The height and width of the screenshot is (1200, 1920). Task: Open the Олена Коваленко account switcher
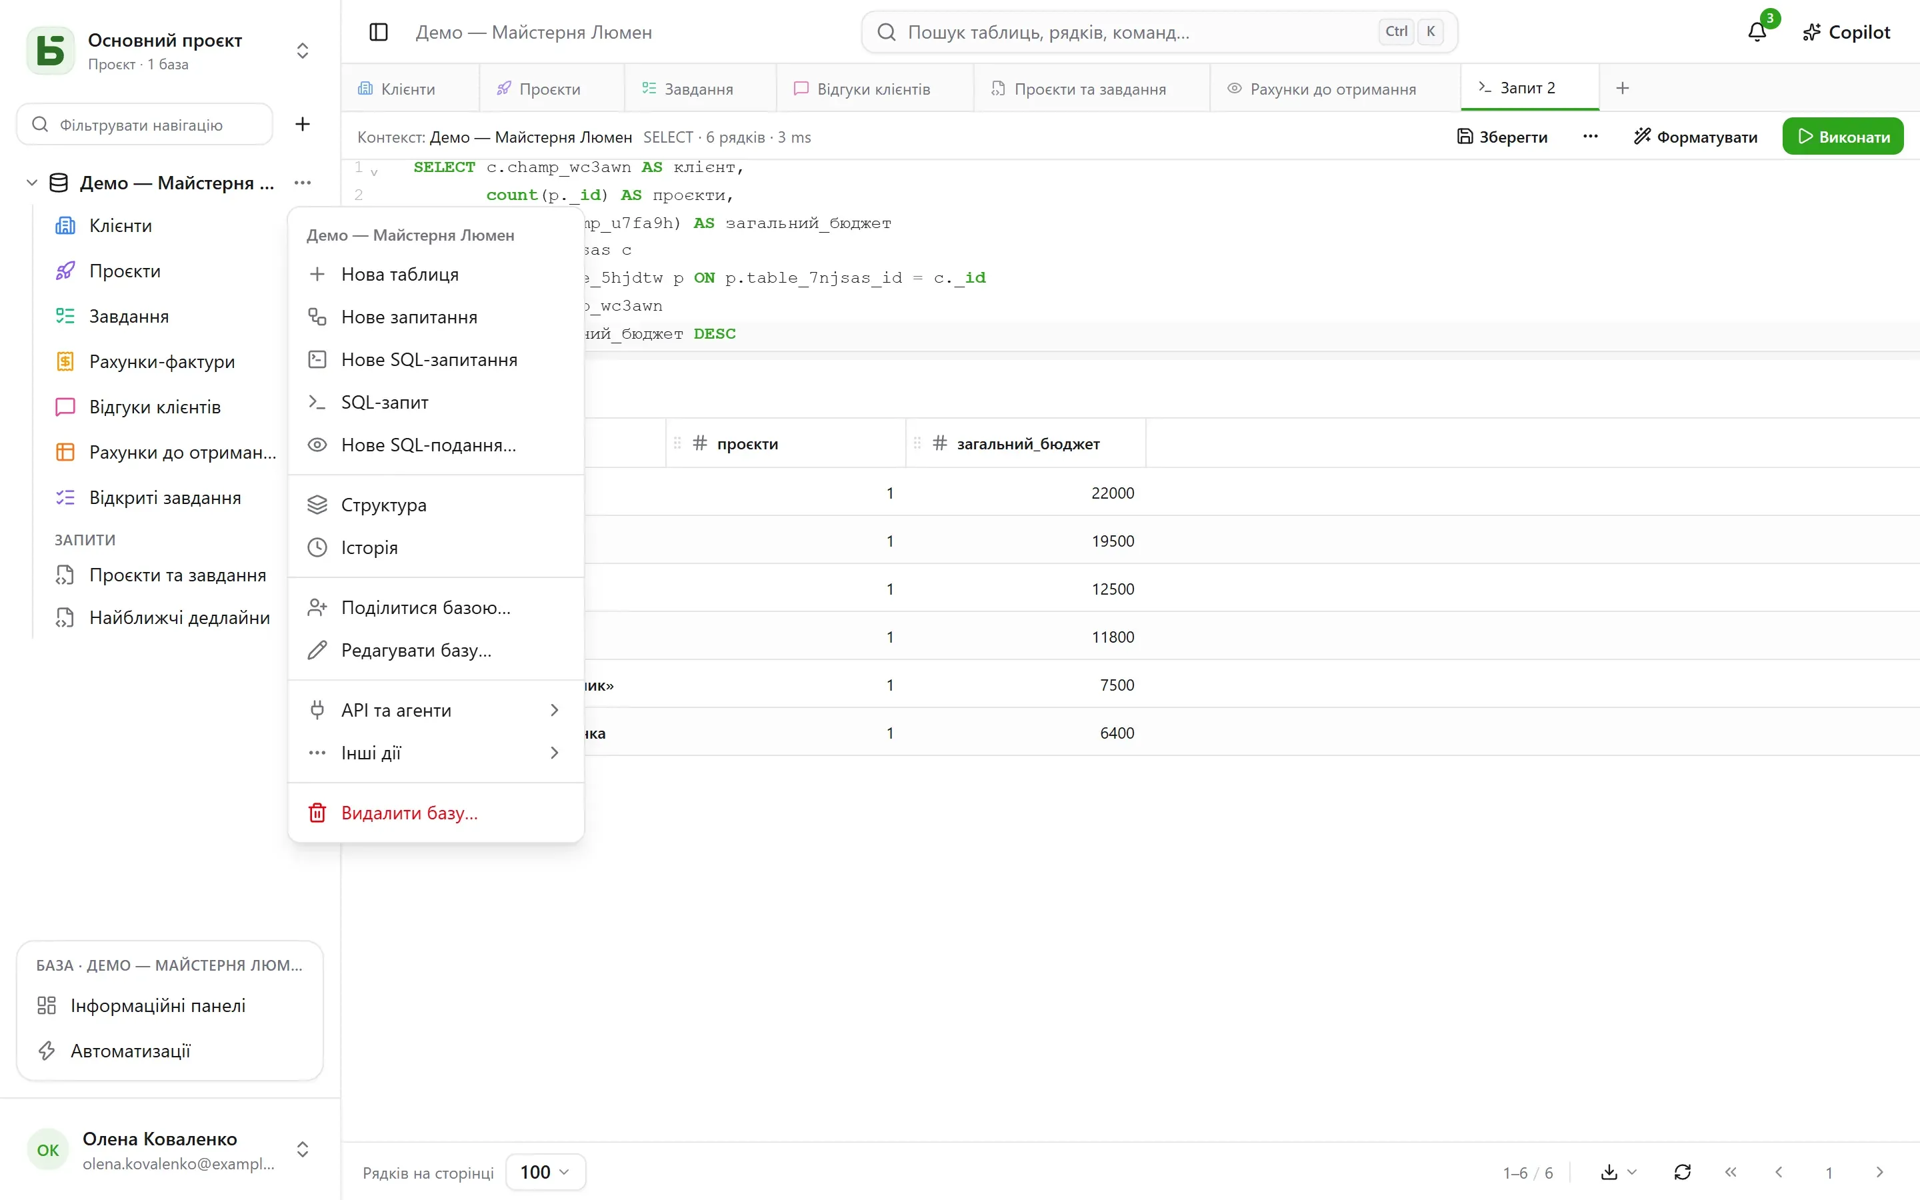click(302, 1149)
